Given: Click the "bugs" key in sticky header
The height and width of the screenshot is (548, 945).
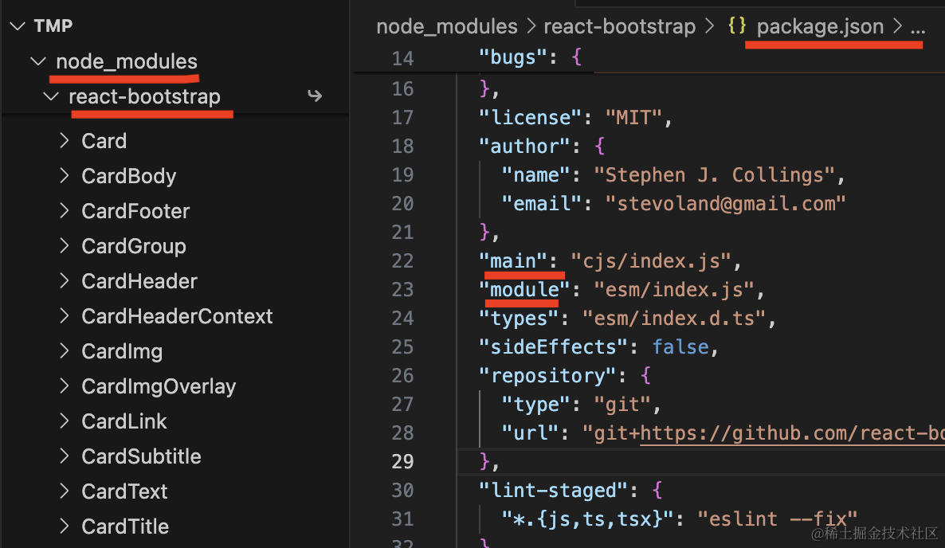Looking at the screenshot, I should 513,57.
